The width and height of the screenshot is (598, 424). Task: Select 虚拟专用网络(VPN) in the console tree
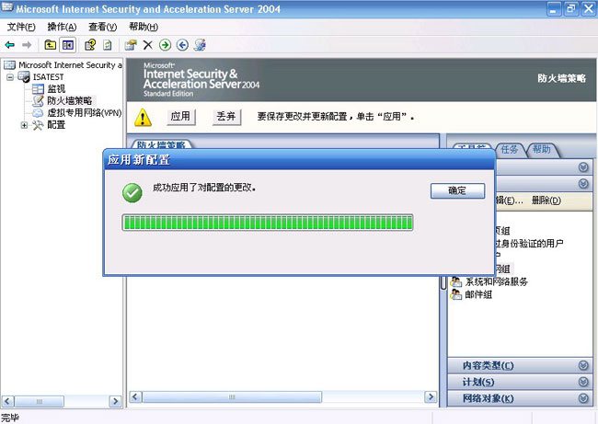(84, 113)
